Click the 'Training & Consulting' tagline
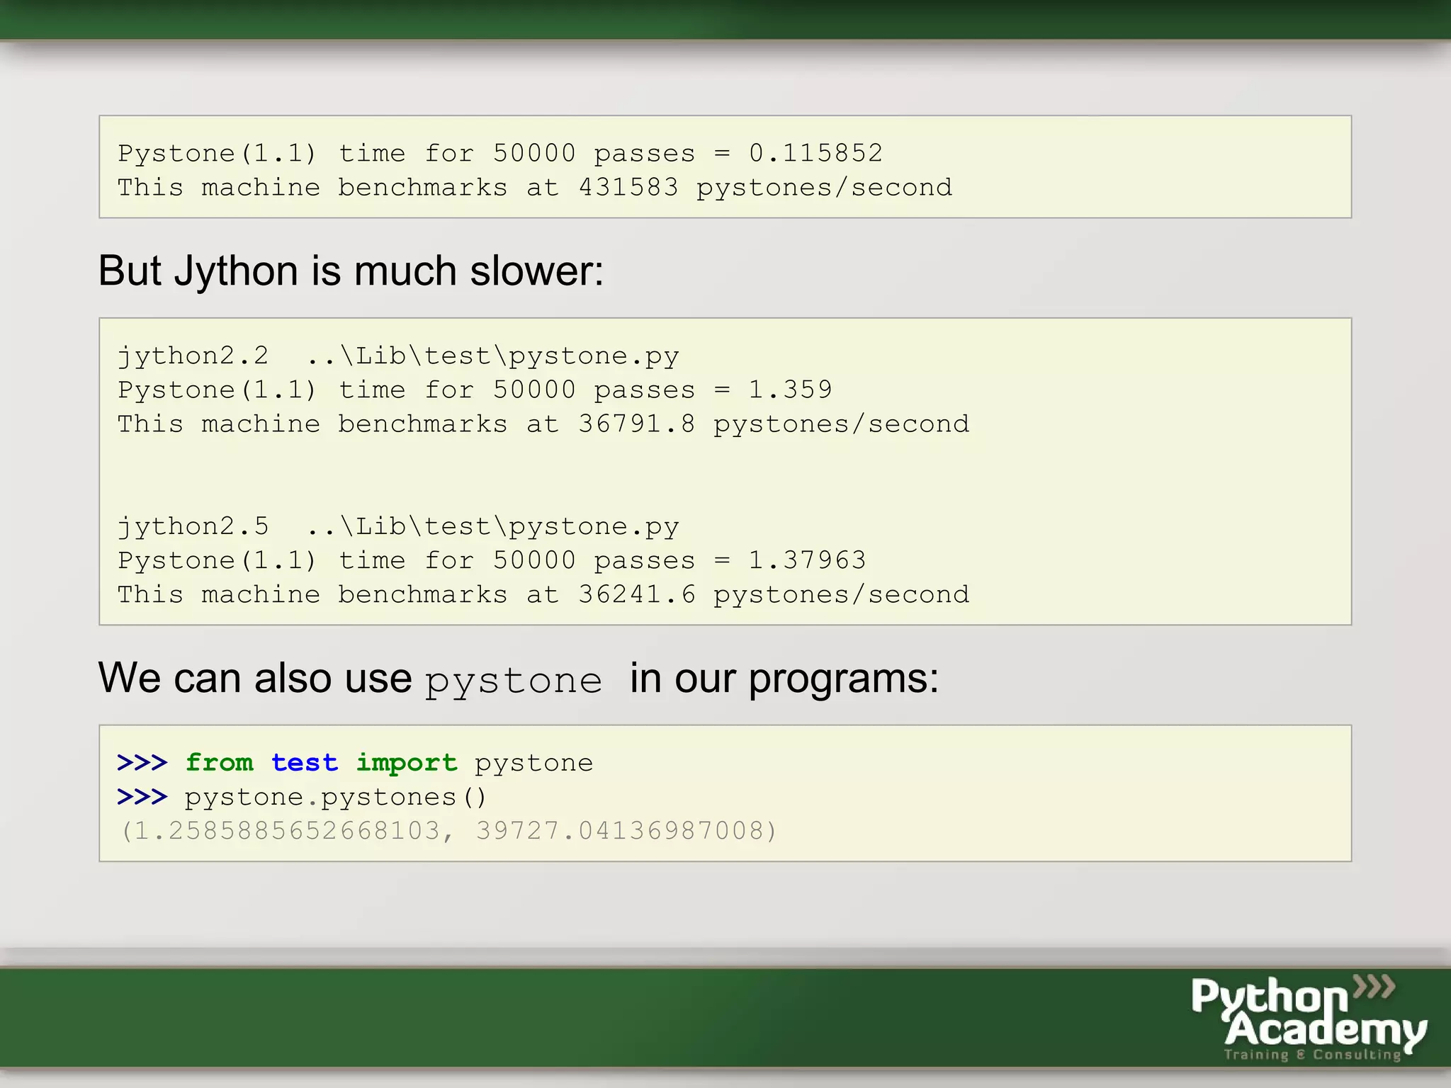This screenshot has width=1451, height=1088. [x=1313, y=1054]
